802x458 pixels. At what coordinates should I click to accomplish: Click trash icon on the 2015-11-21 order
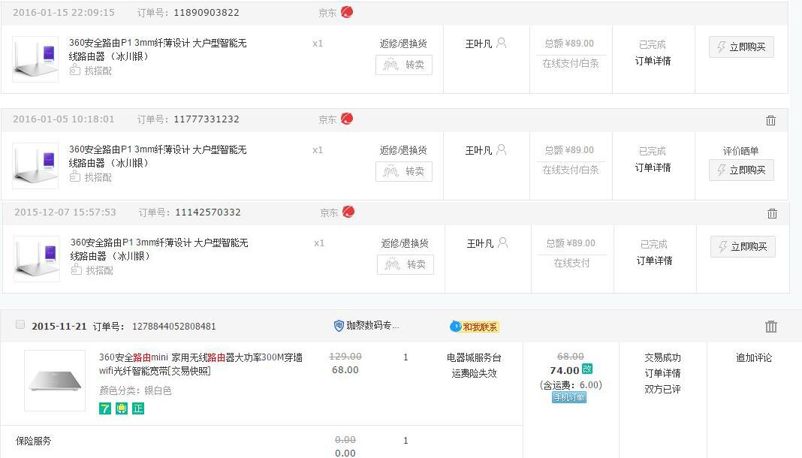pyautogui.click(x=771, y=326)
